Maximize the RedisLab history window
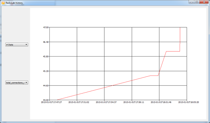 (x=197, y=2)
